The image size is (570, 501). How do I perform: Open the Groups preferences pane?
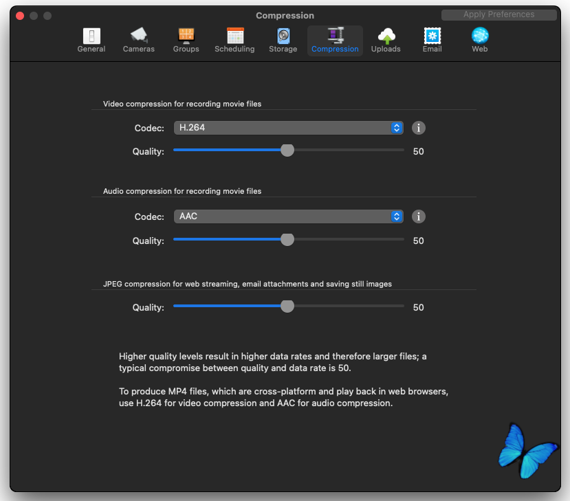186,41
